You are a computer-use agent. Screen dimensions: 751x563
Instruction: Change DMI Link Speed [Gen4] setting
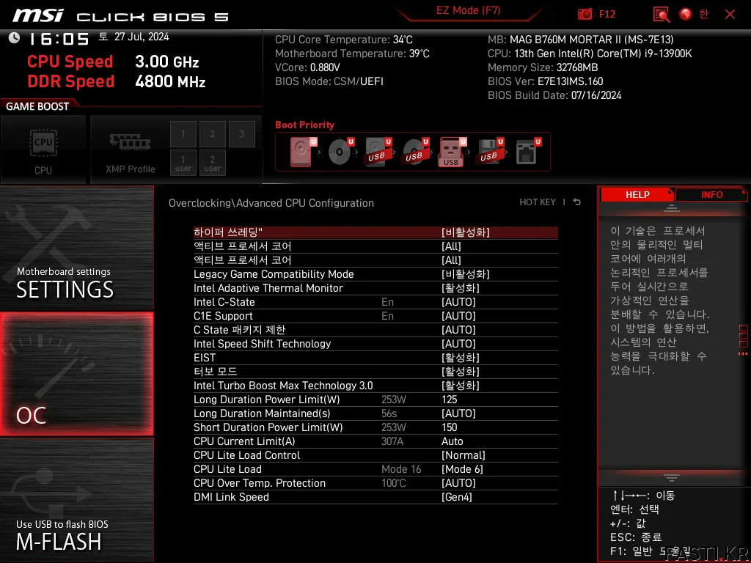coord(375,497)
